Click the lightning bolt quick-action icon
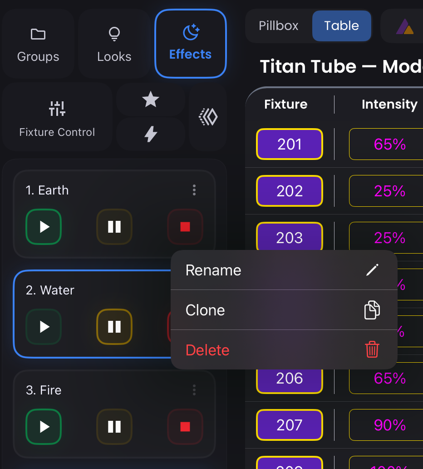 pyautogui.click(x=150, y=134)
